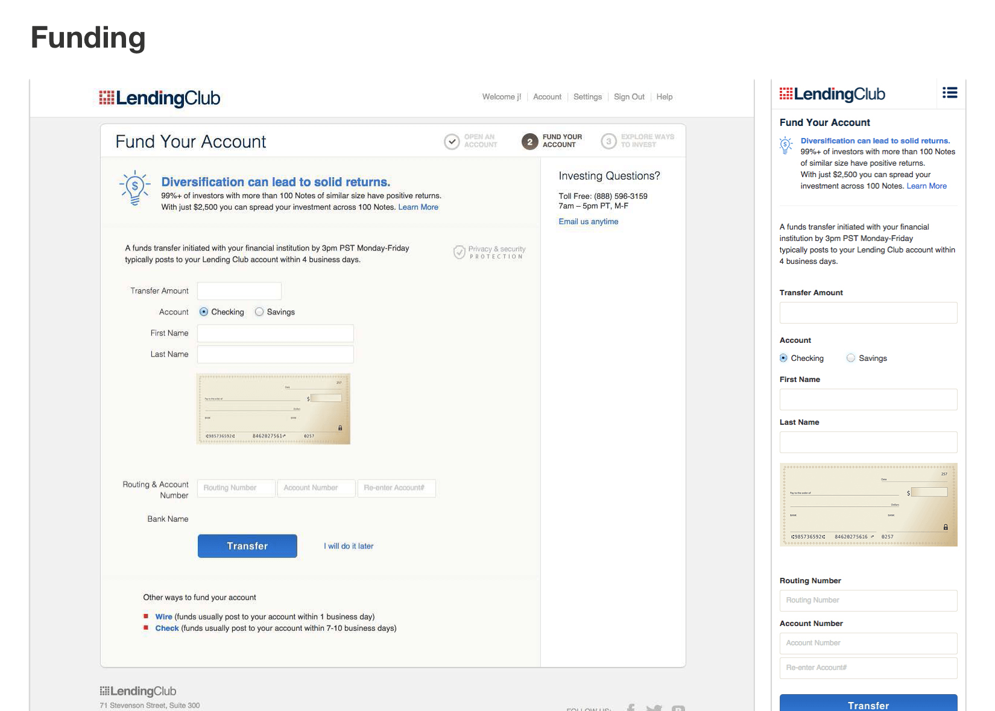Focus the mobile Transfer Amount field
Screen dimensions: 995x711
point(868,313)
